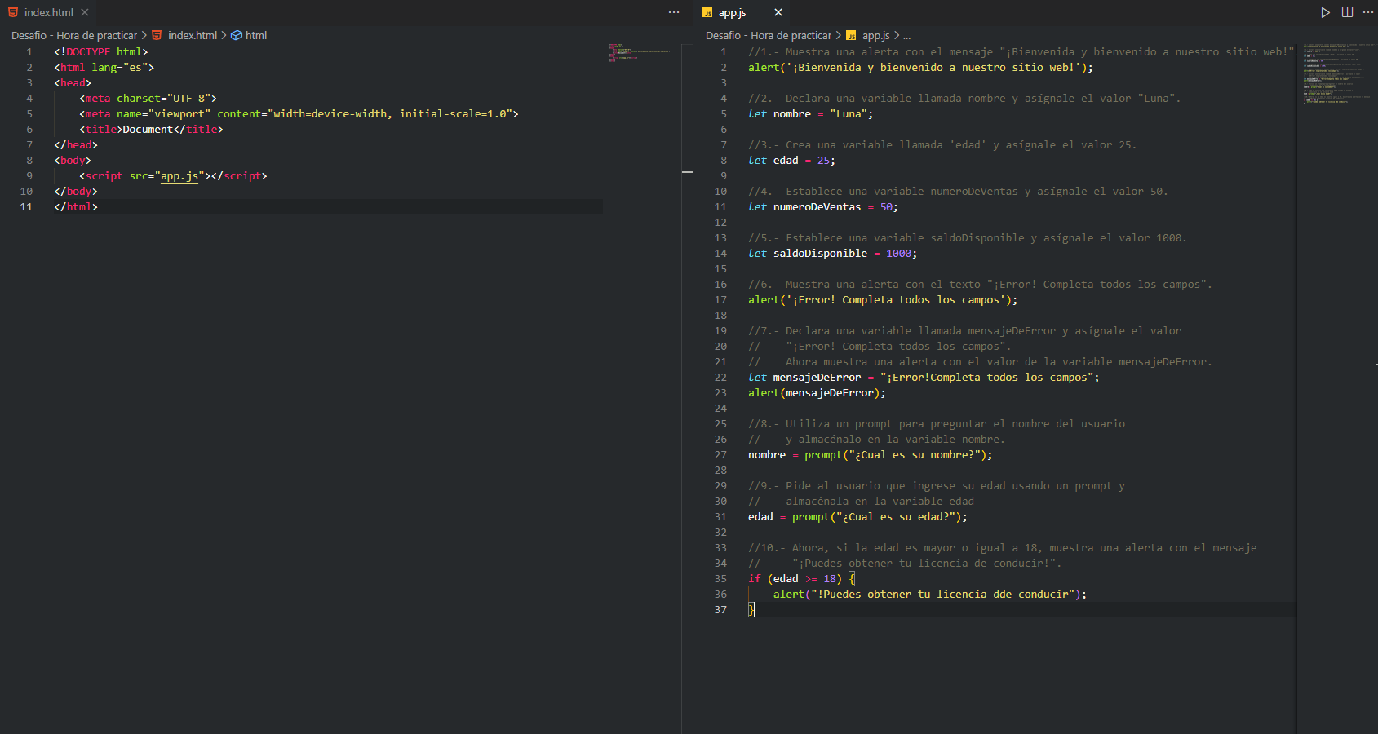The width and height of the screenshot is (1378, 734).
Task: Click the meta viewport line
Action: (x=299, y=113)
